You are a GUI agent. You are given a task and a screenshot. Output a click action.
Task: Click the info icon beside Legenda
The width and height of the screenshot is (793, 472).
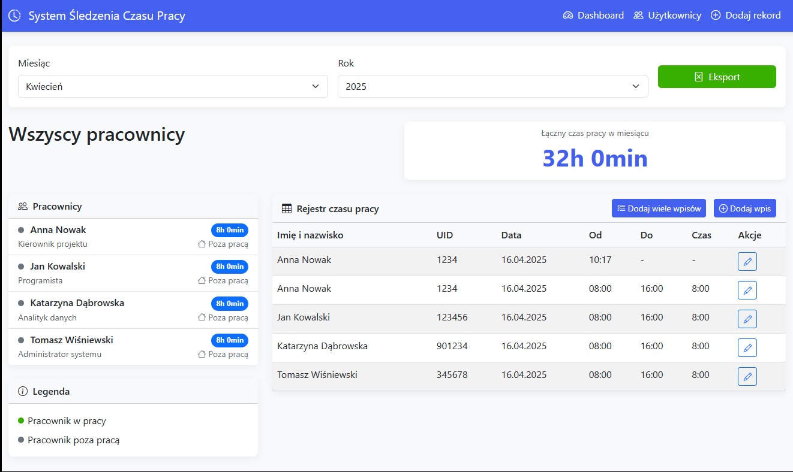coord(23,392)
